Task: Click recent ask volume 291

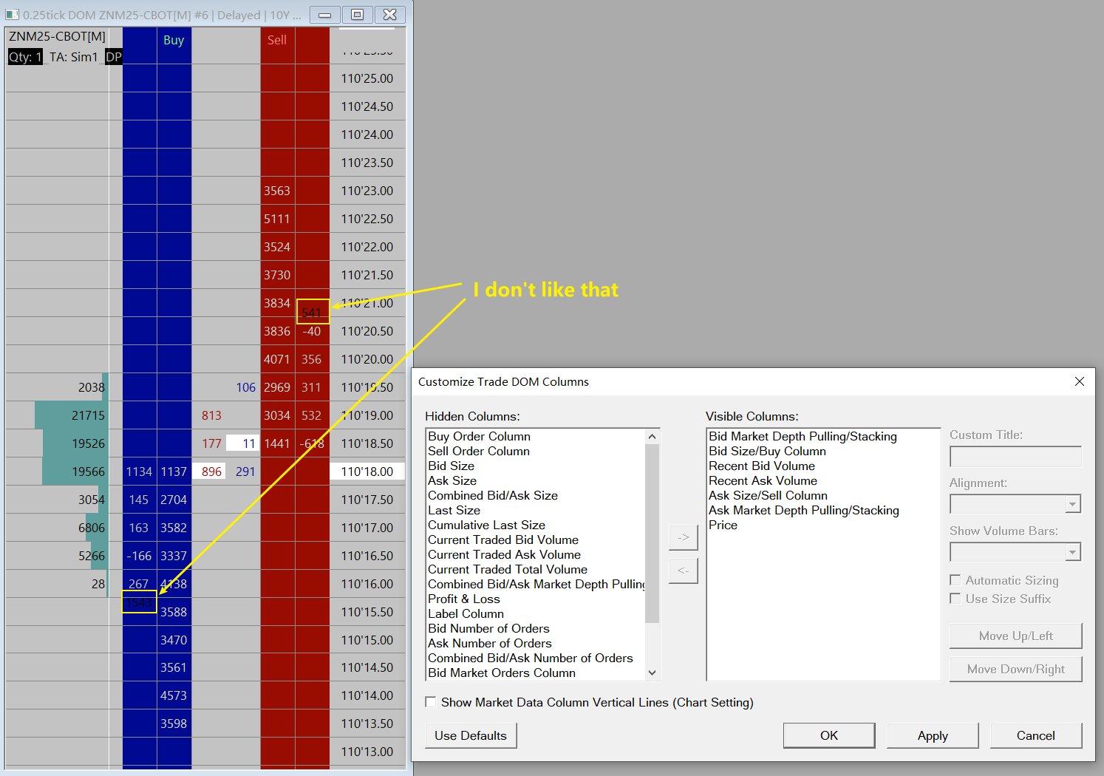Action: (x=245, y=472)
